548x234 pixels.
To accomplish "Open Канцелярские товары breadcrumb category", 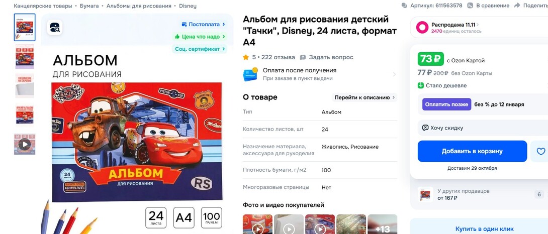I will (x=43, y=6).
